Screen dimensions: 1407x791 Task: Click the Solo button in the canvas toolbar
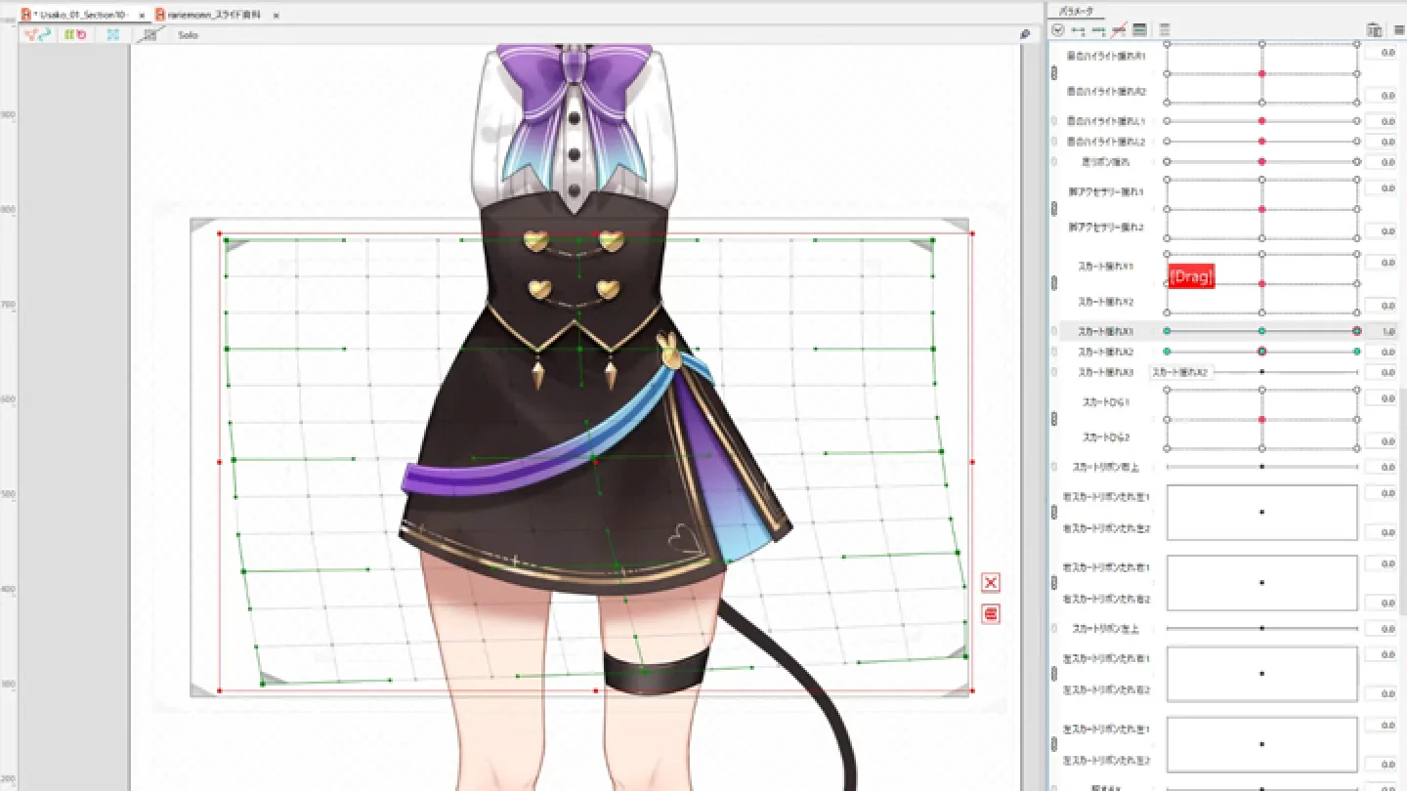[188, 35]
